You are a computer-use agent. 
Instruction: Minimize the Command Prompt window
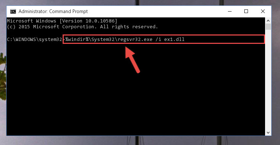(230, 11)
